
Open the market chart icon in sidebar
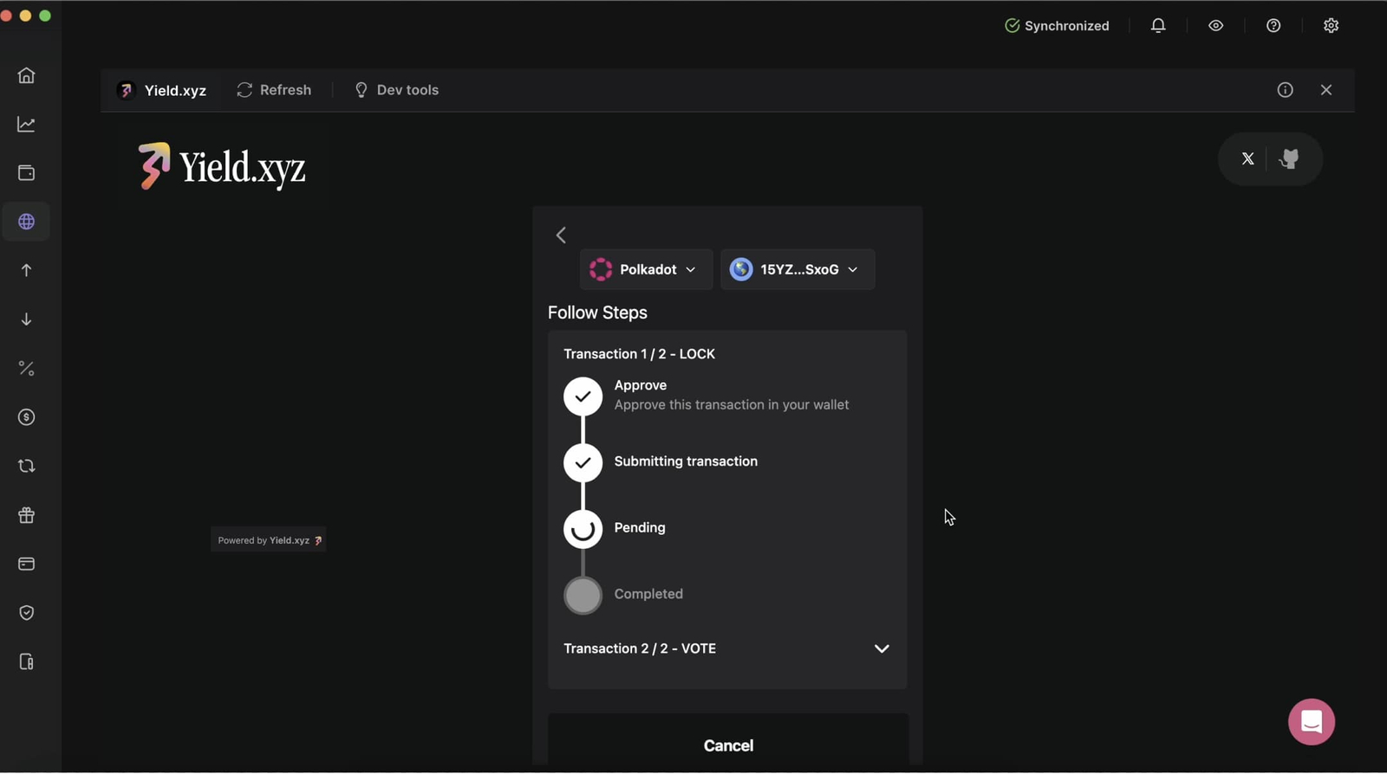click(26, 125)
